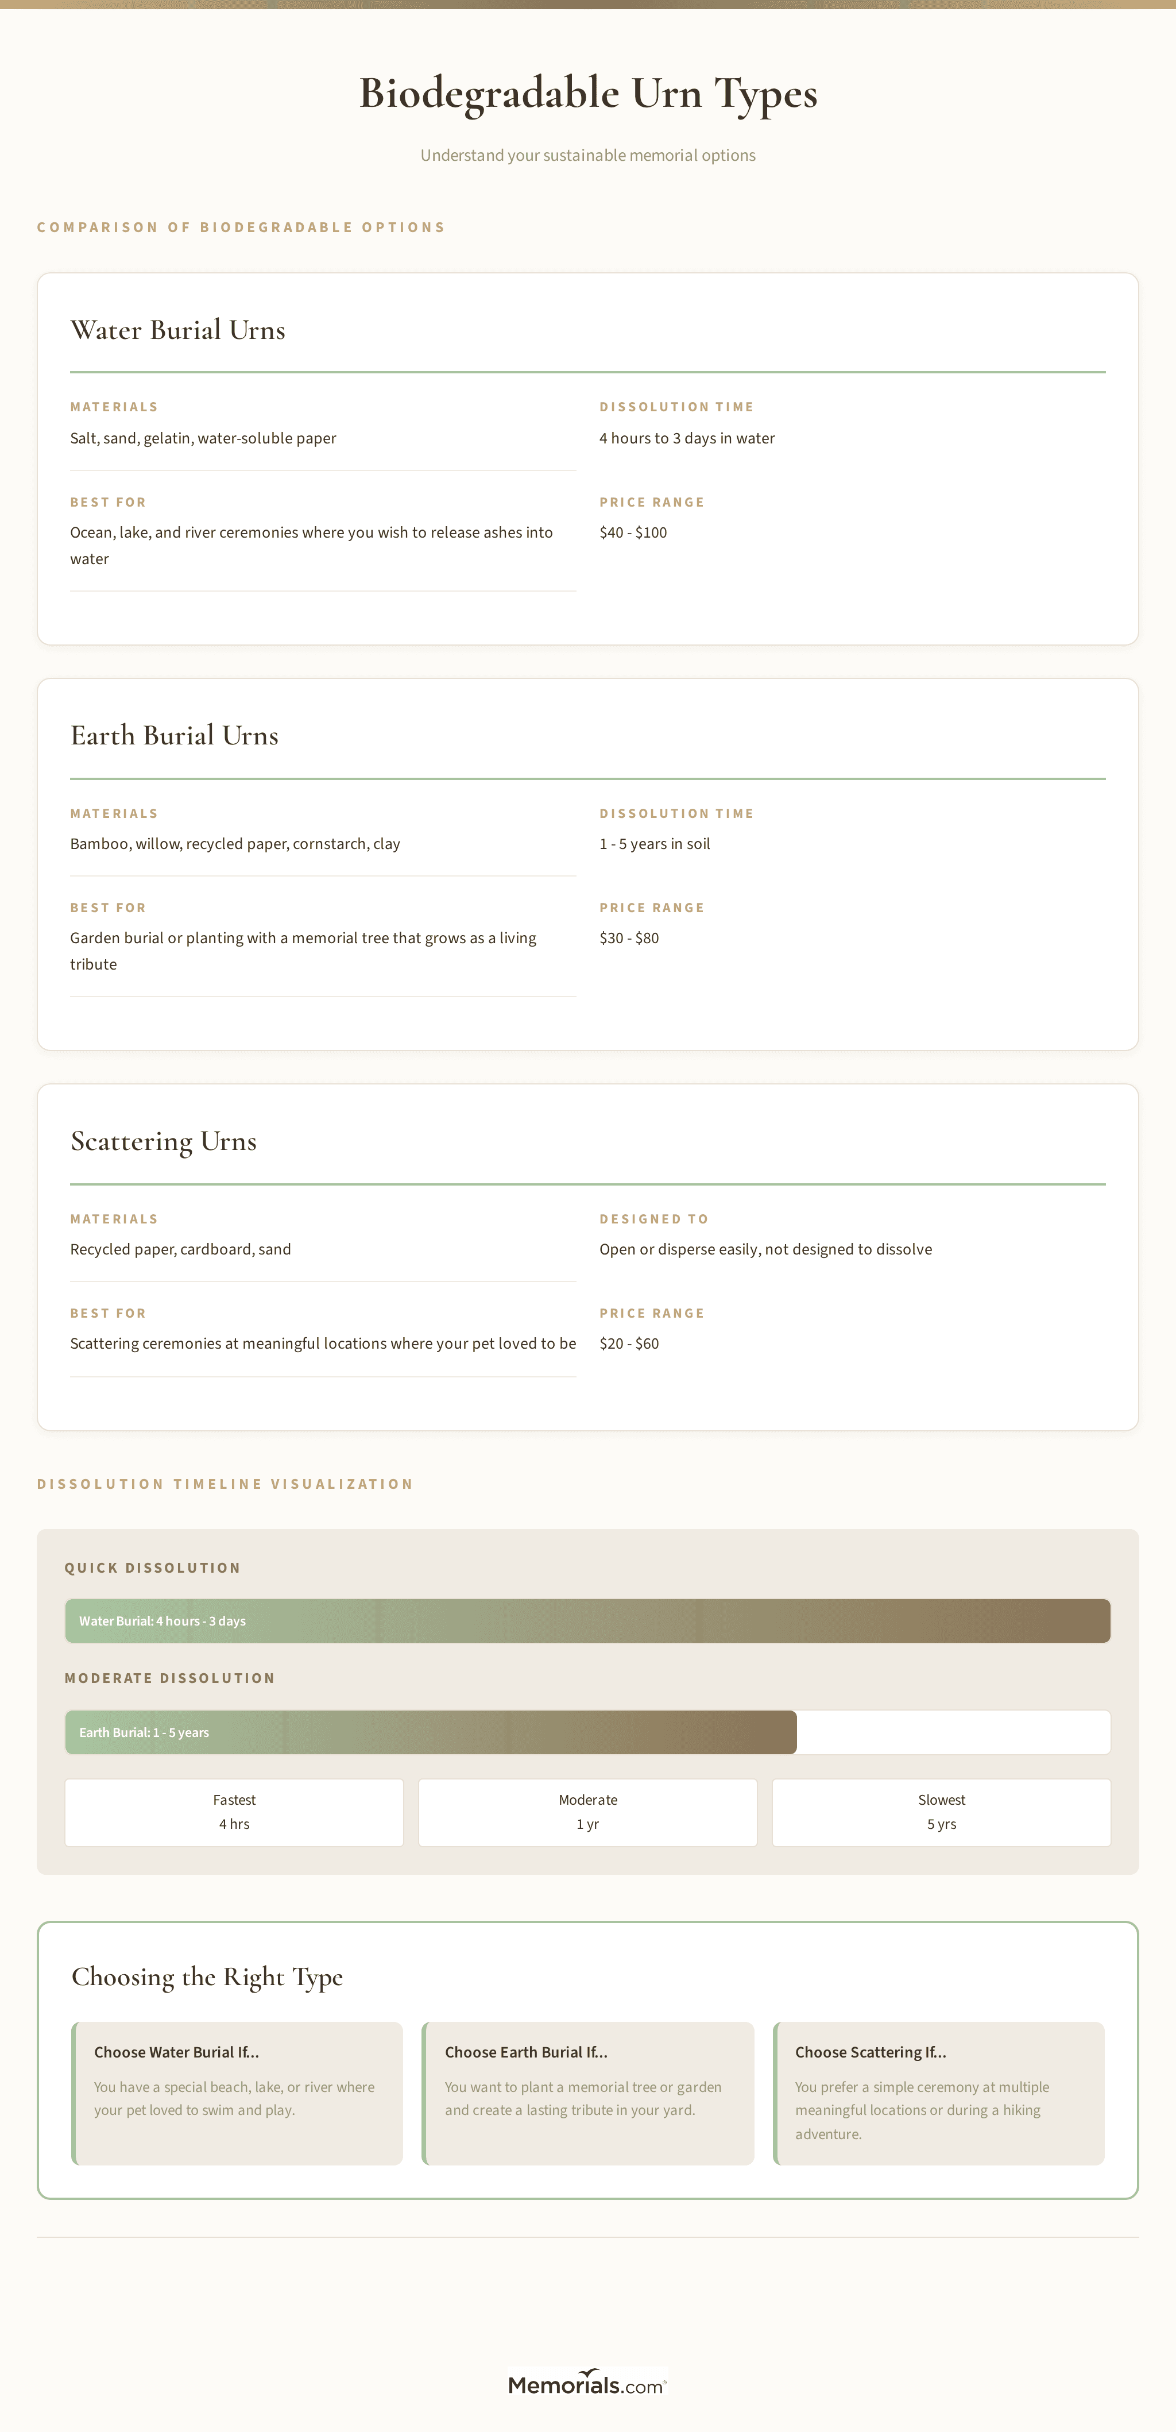This screenshot has width=1176, height=2432.
Task: Click the Comparison of Biodegradable Options label
Action: click(241, 227)
